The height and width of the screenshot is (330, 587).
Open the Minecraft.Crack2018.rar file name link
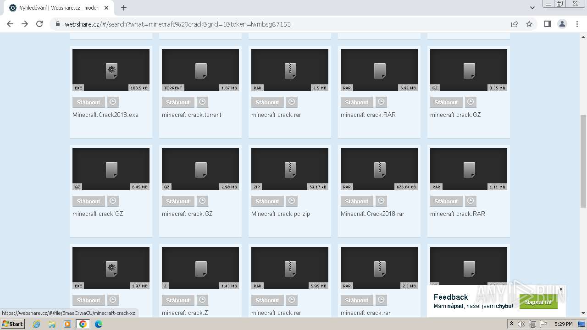point(372,214)
